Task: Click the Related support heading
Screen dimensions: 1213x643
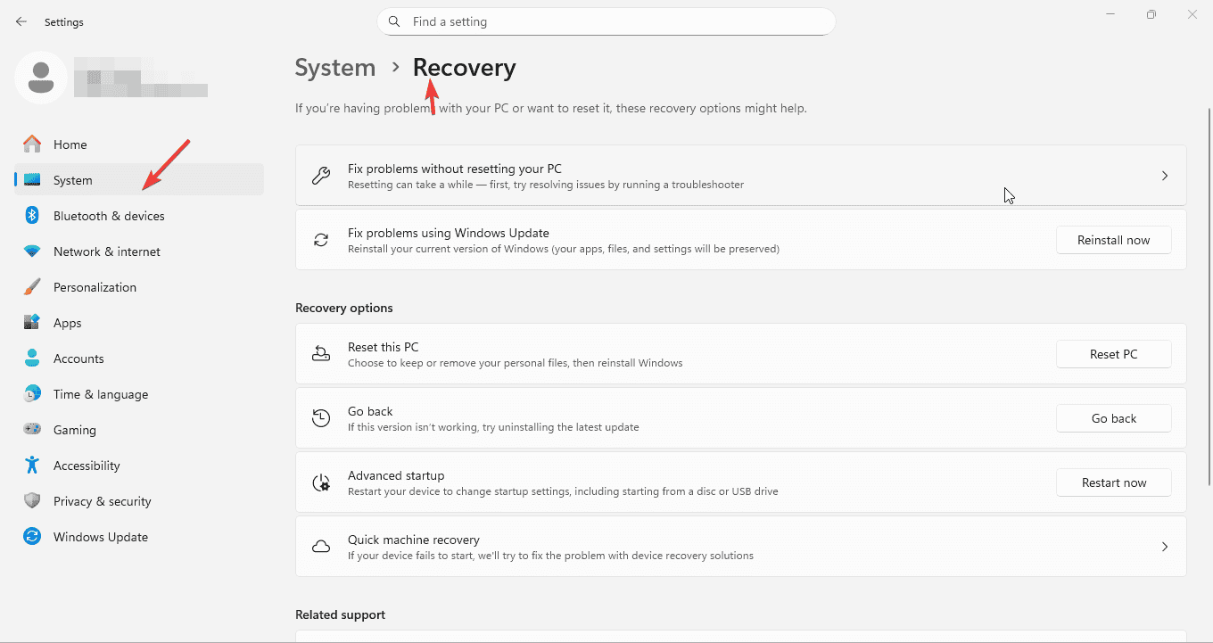Action: (340, 614)
